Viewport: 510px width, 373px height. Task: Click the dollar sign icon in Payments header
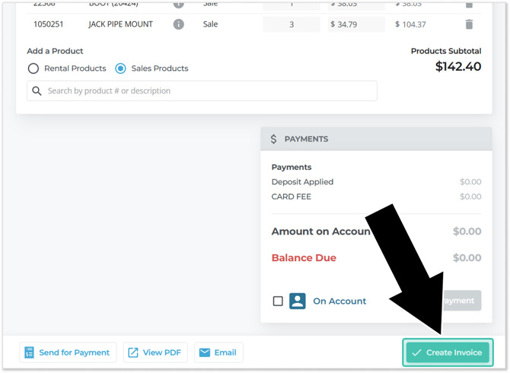click(274, 139)
